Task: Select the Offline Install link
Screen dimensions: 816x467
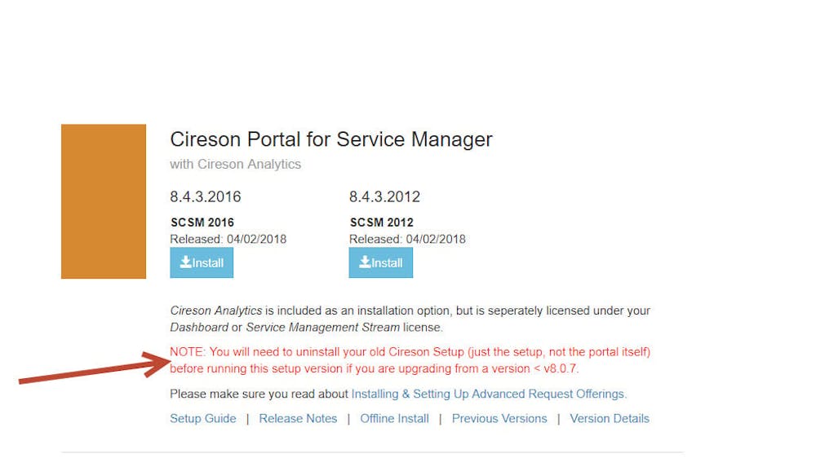Action: pyautogui.click(x=394, y=418)
